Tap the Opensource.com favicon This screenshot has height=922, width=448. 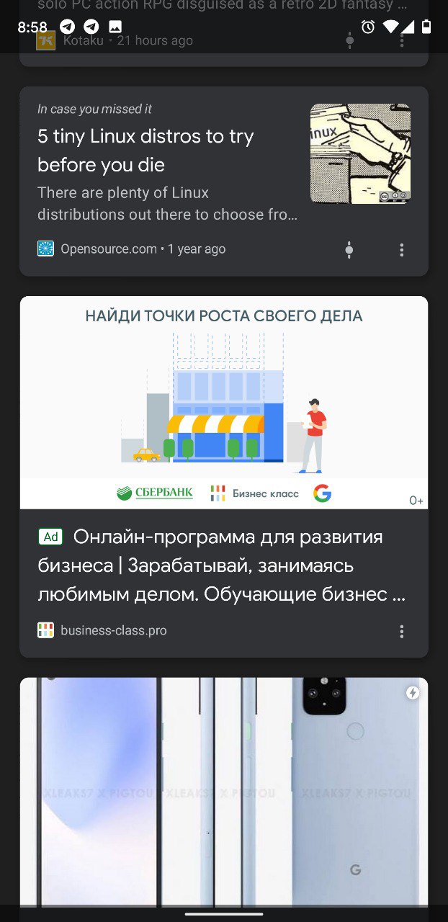click(x=45, y=249)
